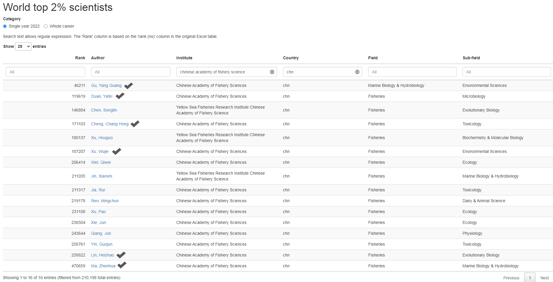Viewport: 553px width, 282px height.
Task: Sort by the Field column header
Action: point(373,58)
